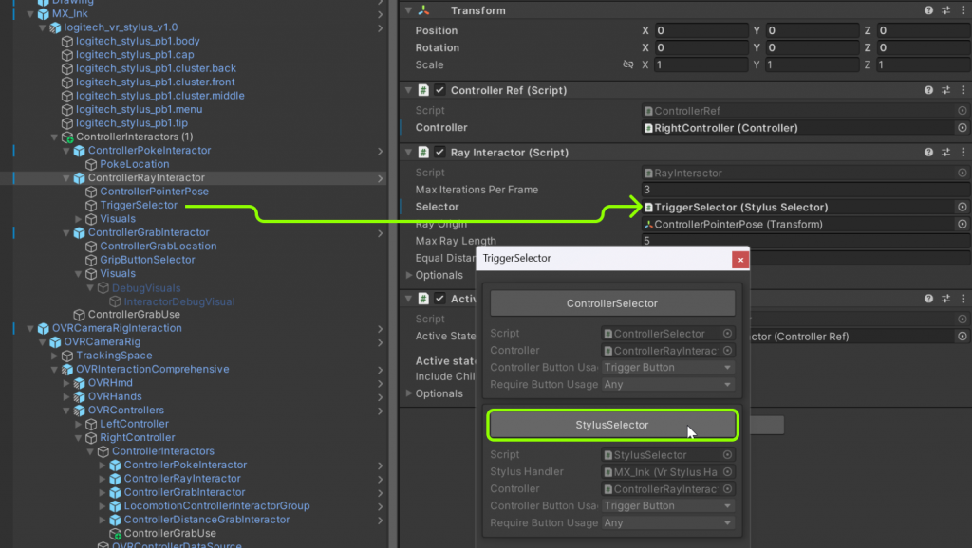The height and width of the screenshot is (548, 972).
Task: Click the StylusSelector button in TriggerSelector popup
Action: [x=612, y=425]
